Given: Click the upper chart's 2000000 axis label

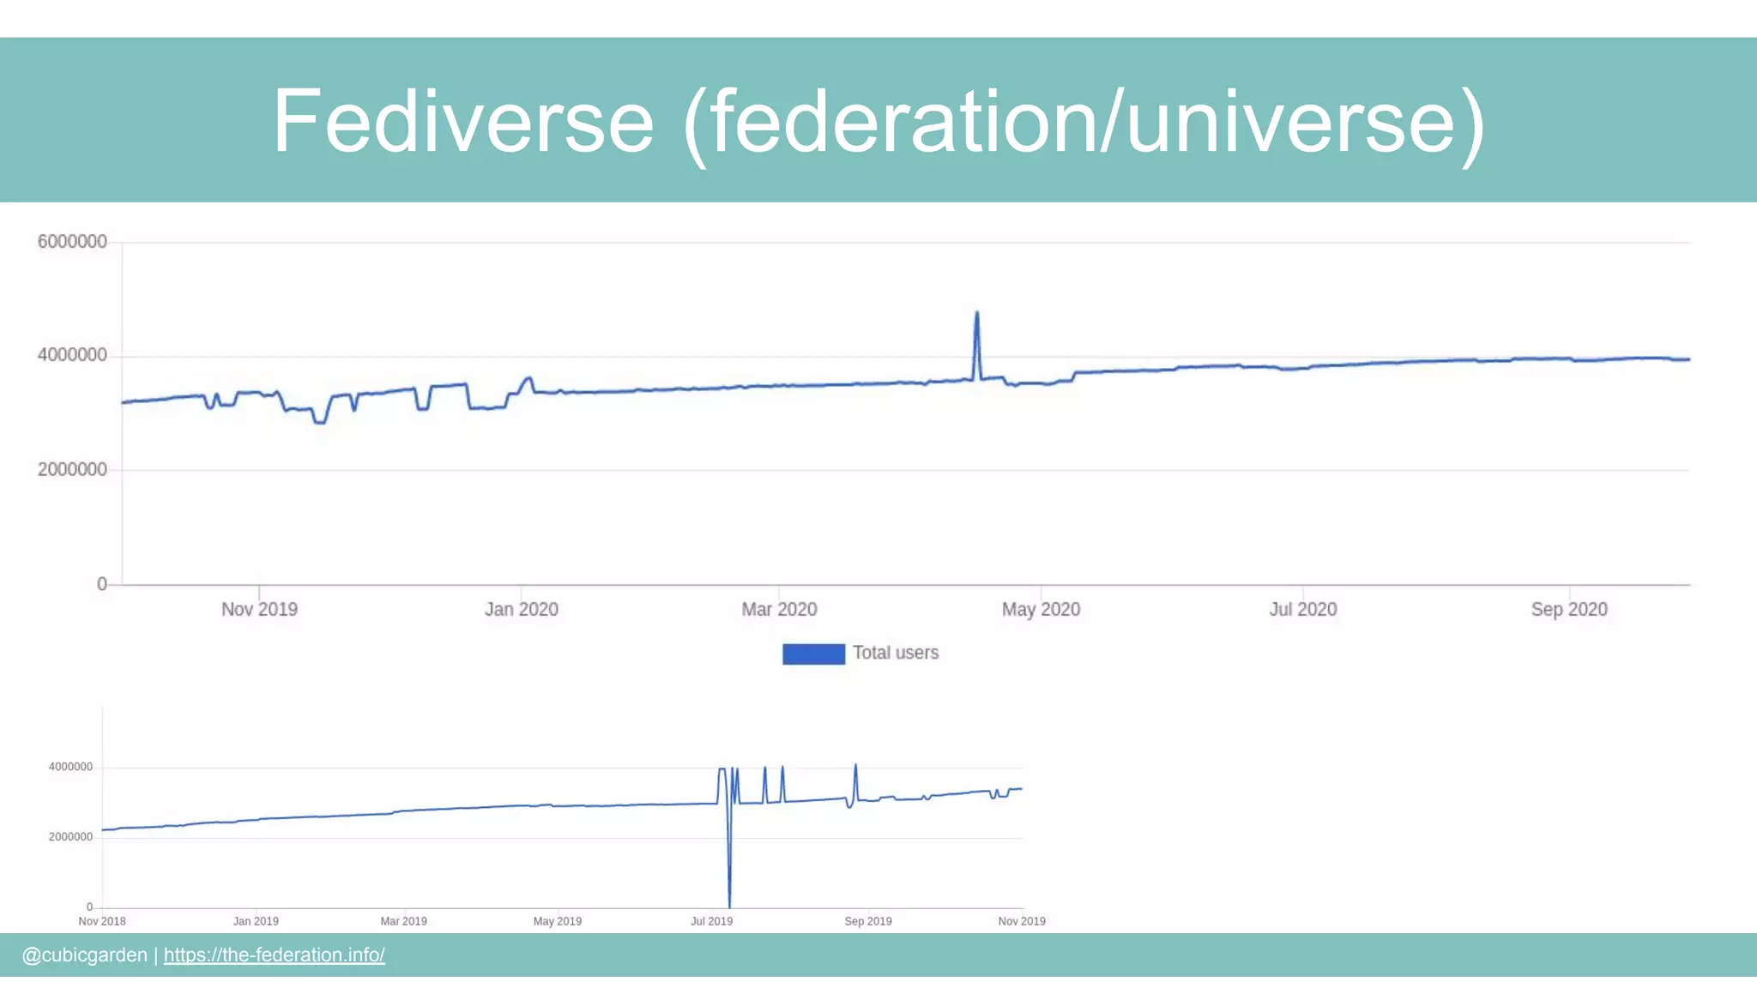Looking at the screenshot, I should point(72,469).
